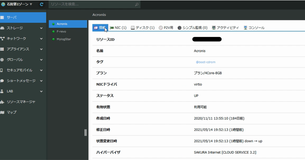
Task: Click the Acronis name value in details
Action: pos(200,51)
